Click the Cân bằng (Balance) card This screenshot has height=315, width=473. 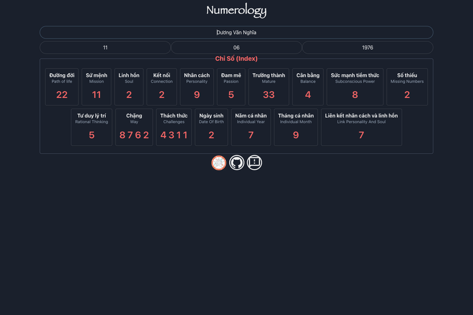point(307,87)
